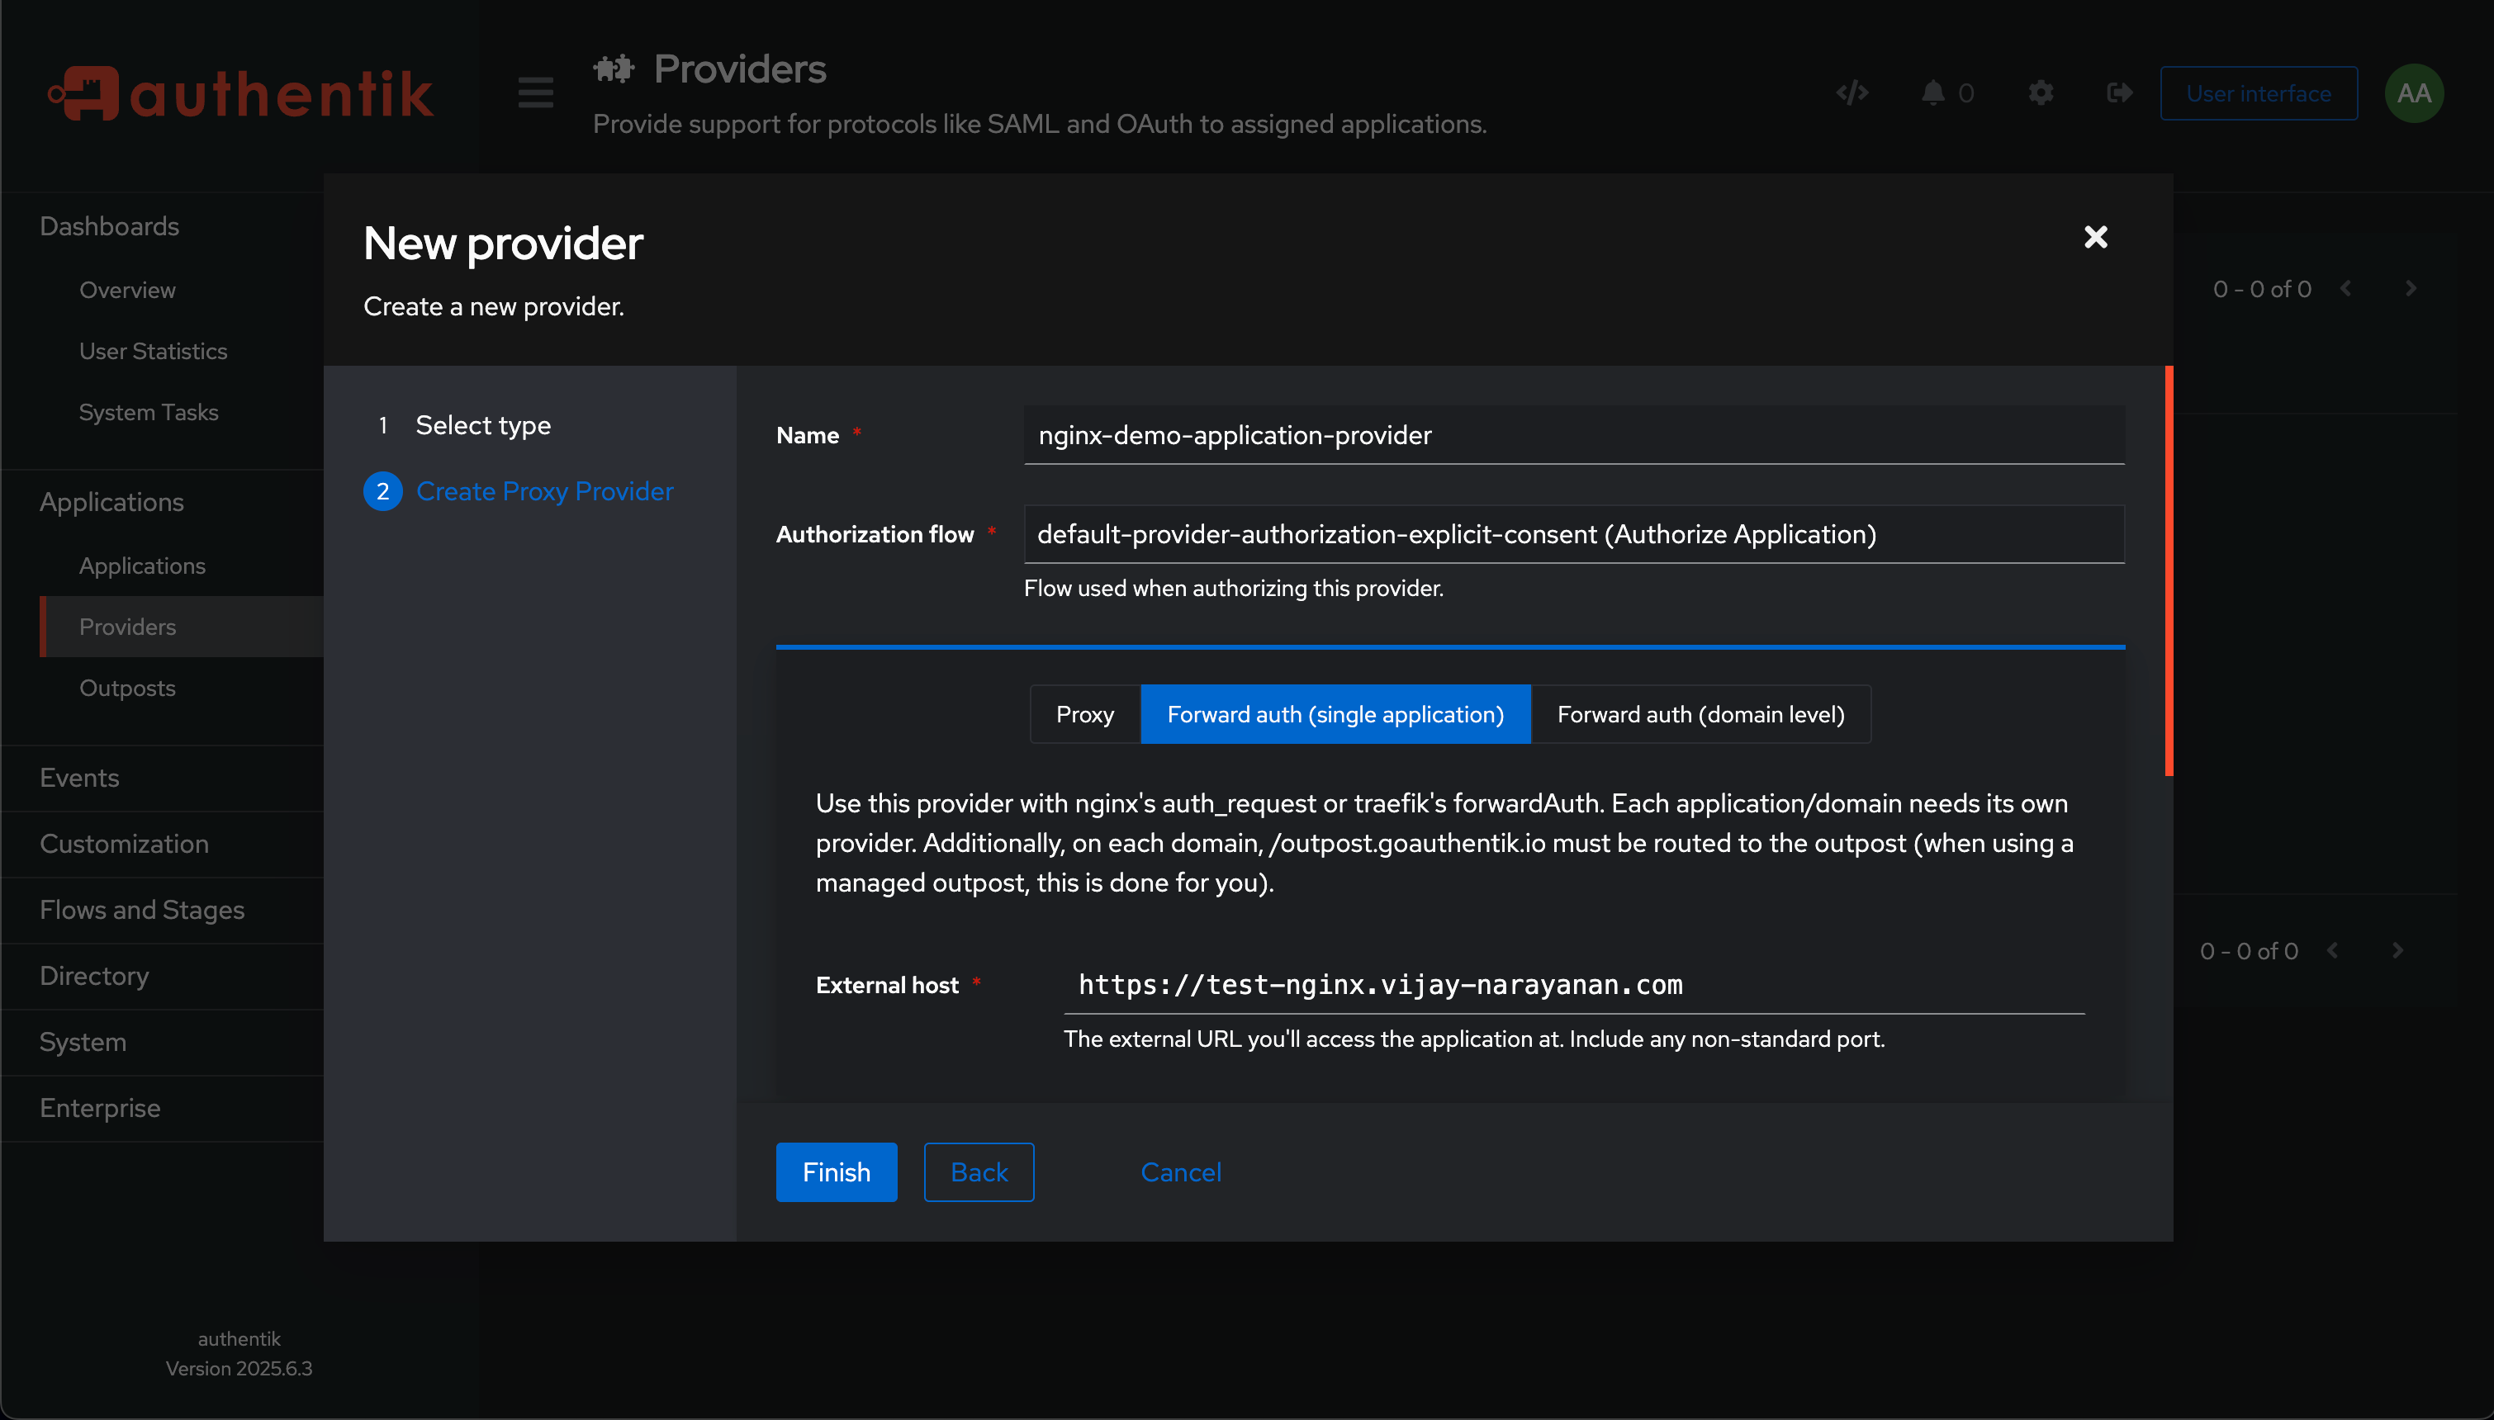Screen dimensions: 2494x1420
Task: Open the API drawer code icon
Action: [x=1852, y=92]
